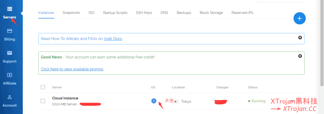The height and width of the screenshot is (114, 324).
Task: Open the Block Storage tab
Action: coord(211,13)
